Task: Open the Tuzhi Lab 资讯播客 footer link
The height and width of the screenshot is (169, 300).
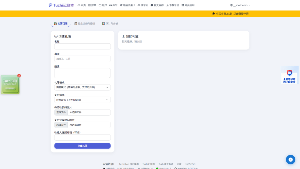Action: click(x=129, y=164)
